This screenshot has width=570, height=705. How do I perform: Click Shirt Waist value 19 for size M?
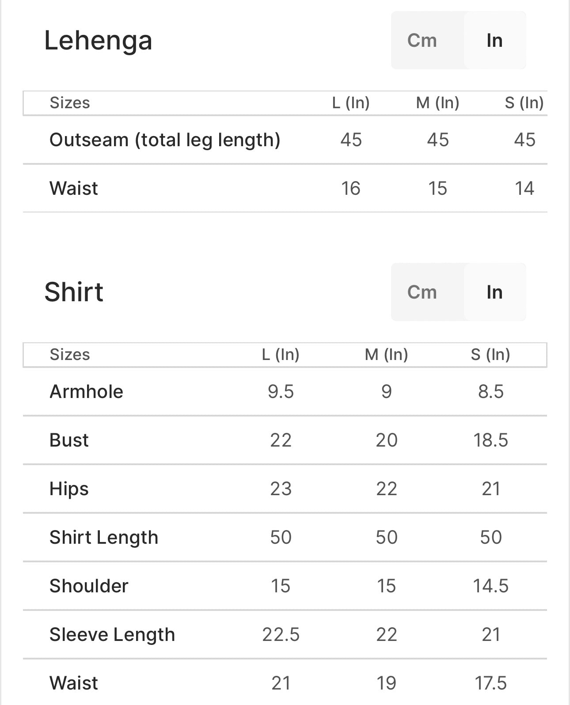click(x=386, y=683)
